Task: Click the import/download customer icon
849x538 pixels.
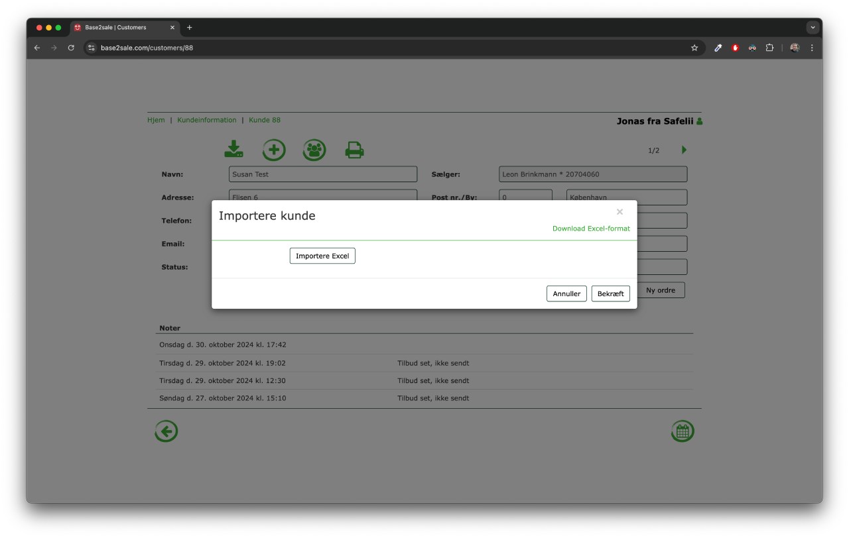Action: [x=233, y=150]
